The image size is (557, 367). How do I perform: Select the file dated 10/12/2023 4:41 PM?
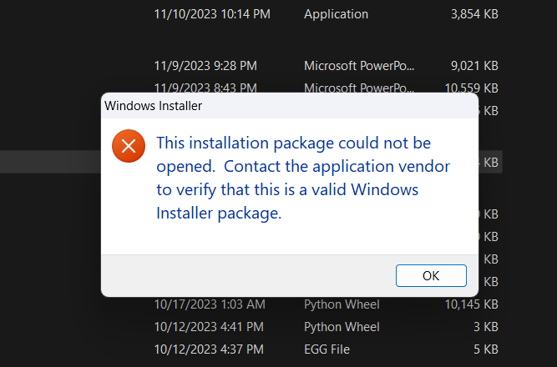tap(209, 326)
